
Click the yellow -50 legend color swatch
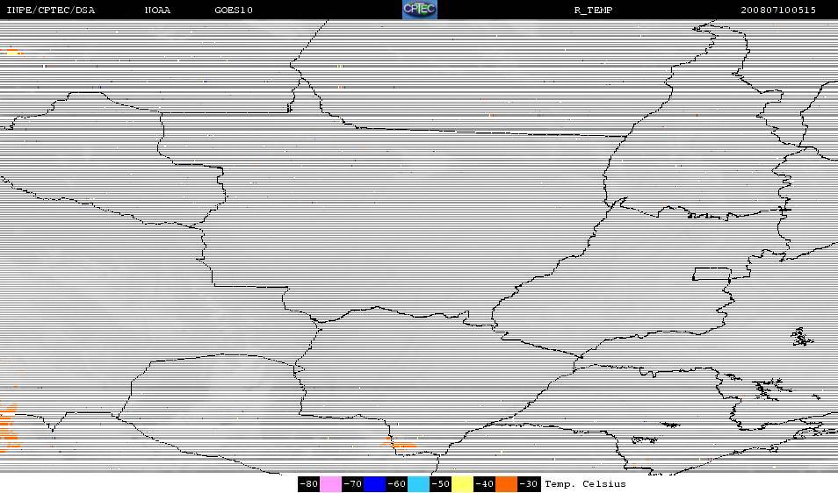[462, 484]
